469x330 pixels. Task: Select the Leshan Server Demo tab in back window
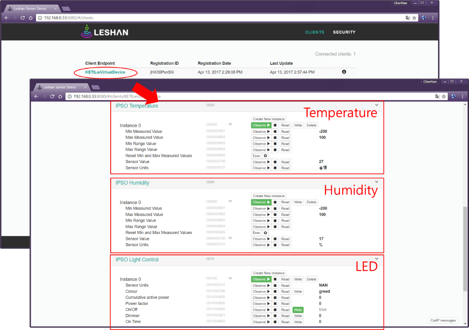pyautogui.click(x=31, y=9)
